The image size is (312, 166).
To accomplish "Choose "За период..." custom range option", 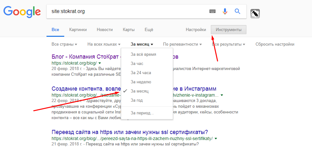I will tap(142, 113).
